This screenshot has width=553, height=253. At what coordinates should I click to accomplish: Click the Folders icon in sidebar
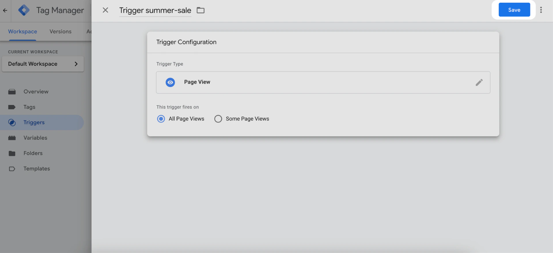pyautogui.click(x=12, y=153)
